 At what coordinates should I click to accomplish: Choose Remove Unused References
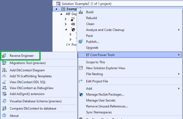(107, 106)
